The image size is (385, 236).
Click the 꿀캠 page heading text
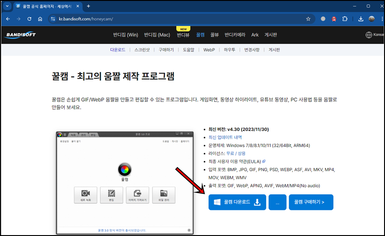(x=113, y=76)
